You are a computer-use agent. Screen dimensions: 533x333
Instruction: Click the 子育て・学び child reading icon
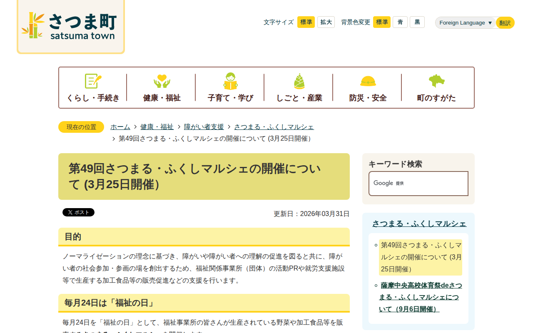click(x=230, y=81)
